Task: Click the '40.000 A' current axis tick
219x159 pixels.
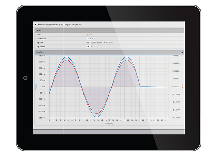Action: (176, 56)
